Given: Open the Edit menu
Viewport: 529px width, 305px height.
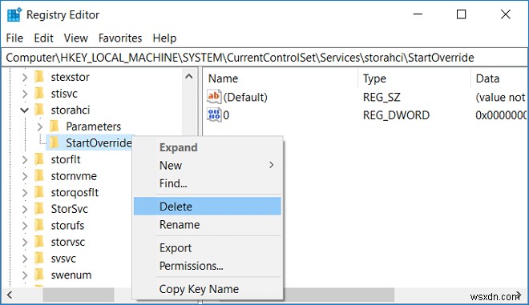Looking at the screenshot, I should (x=43, y=38).
